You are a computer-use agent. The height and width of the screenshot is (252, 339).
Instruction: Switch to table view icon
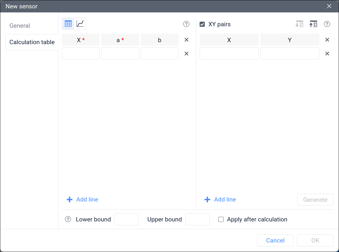tap(68, 24)
